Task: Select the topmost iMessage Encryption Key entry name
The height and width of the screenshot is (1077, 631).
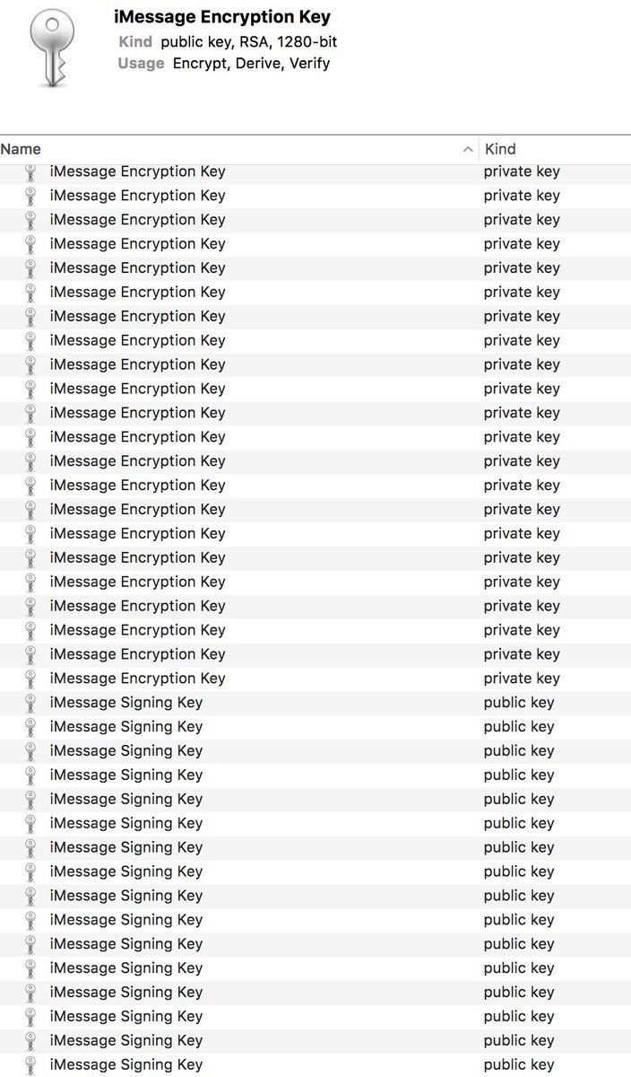Action: 137,171
